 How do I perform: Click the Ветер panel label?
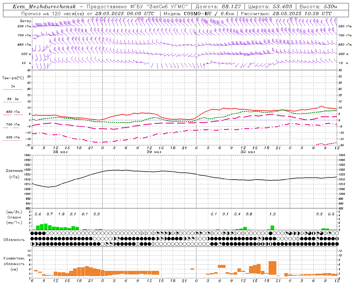(x=25, y=21)
